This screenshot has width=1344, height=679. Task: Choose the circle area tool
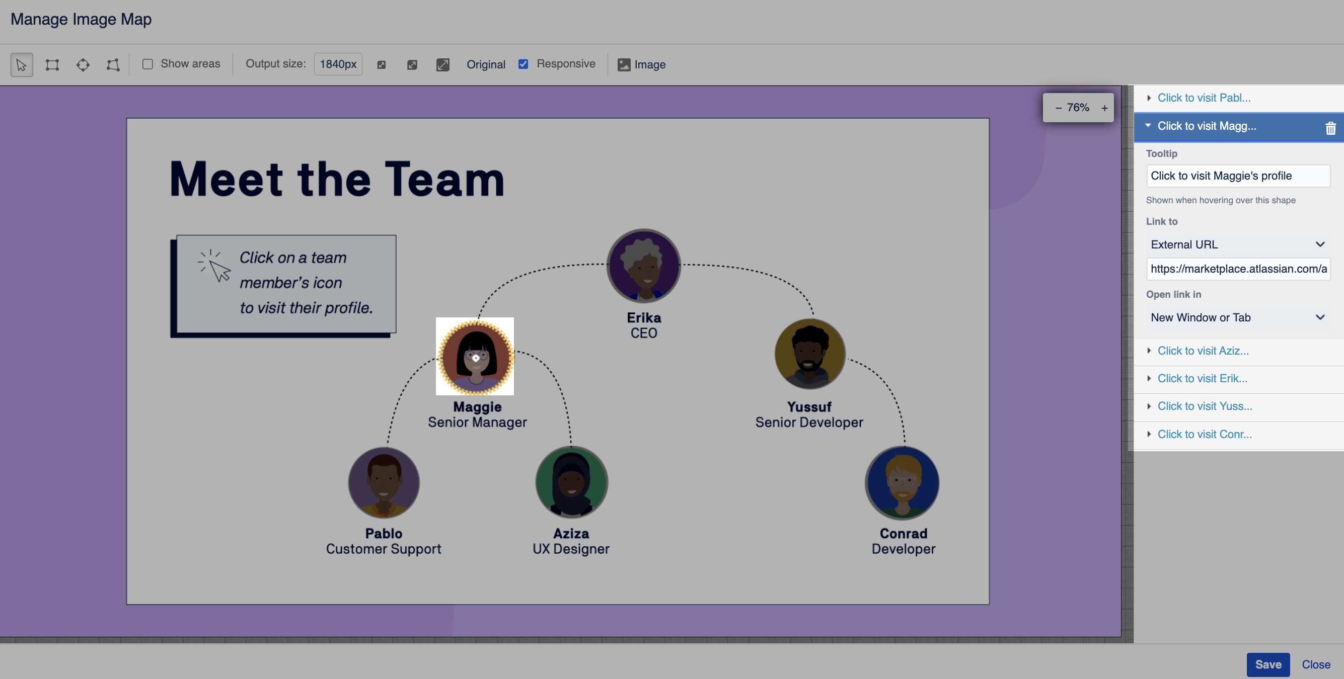[83, 65]
